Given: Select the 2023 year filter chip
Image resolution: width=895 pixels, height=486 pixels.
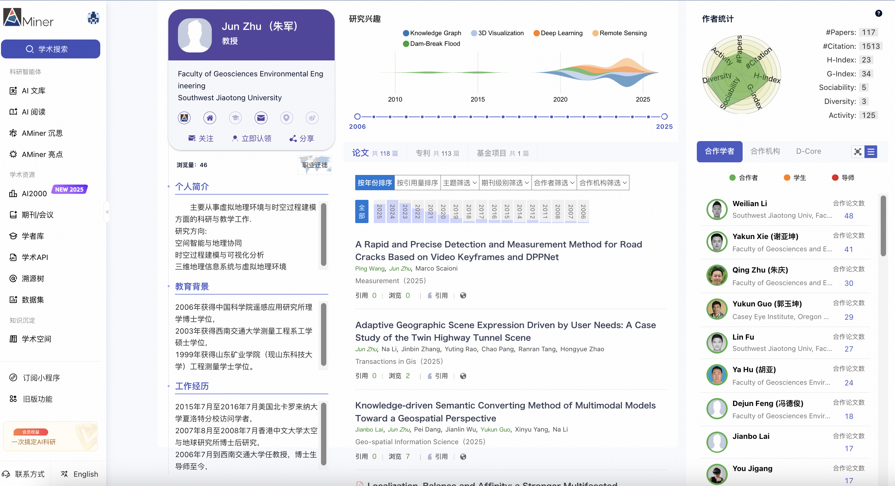Looking at the screenshot, I should [x=404, y=211].
